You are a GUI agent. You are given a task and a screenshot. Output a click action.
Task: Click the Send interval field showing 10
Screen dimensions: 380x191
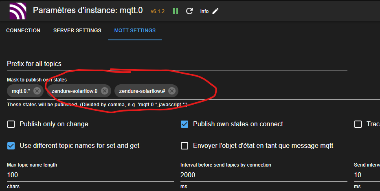pyautogui.click(x=367, y=175)
